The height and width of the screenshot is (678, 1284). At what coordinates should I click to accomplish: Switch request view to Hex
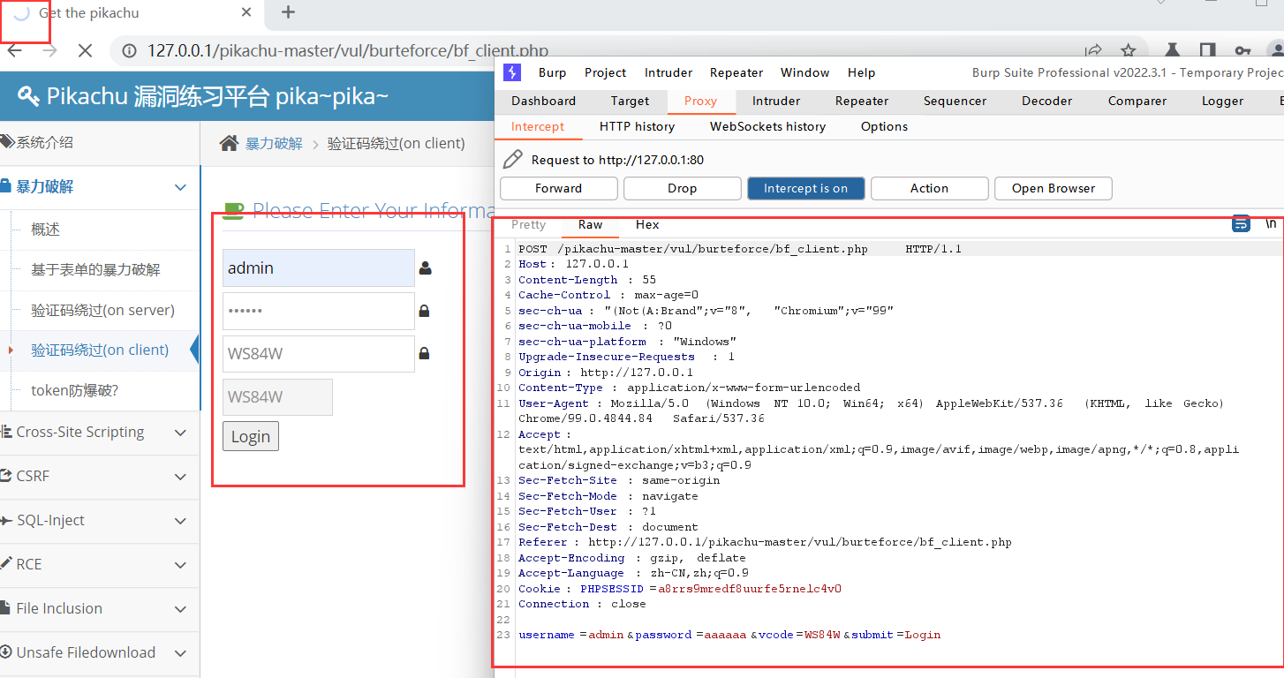[647, 224]
